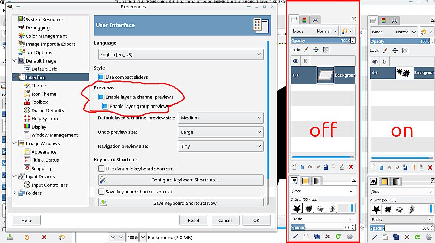435x243 pixels.
Task: Toggle Enable layer group previews checkbox
Action: (x=105, y=106)
